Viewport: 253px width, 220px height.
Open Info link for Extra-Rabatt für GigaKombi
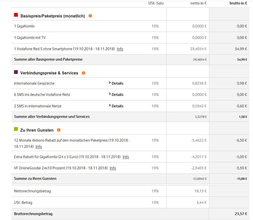[x=126, y=157]
